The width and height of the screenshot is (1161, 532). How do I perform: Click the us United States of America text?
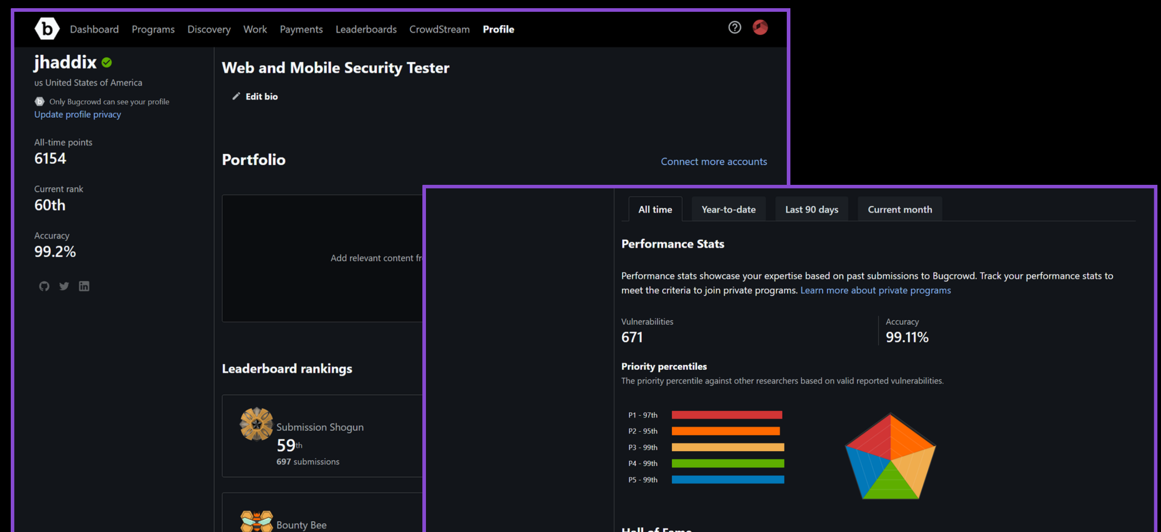pos(88,82)
